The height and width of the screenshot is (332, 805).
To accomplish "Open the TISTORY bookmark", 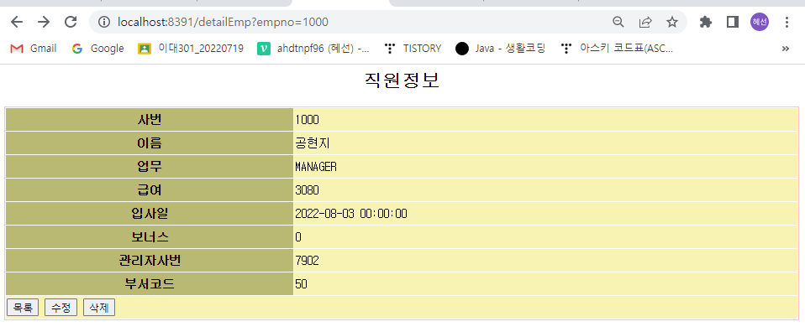I will (x=413, y=49).
